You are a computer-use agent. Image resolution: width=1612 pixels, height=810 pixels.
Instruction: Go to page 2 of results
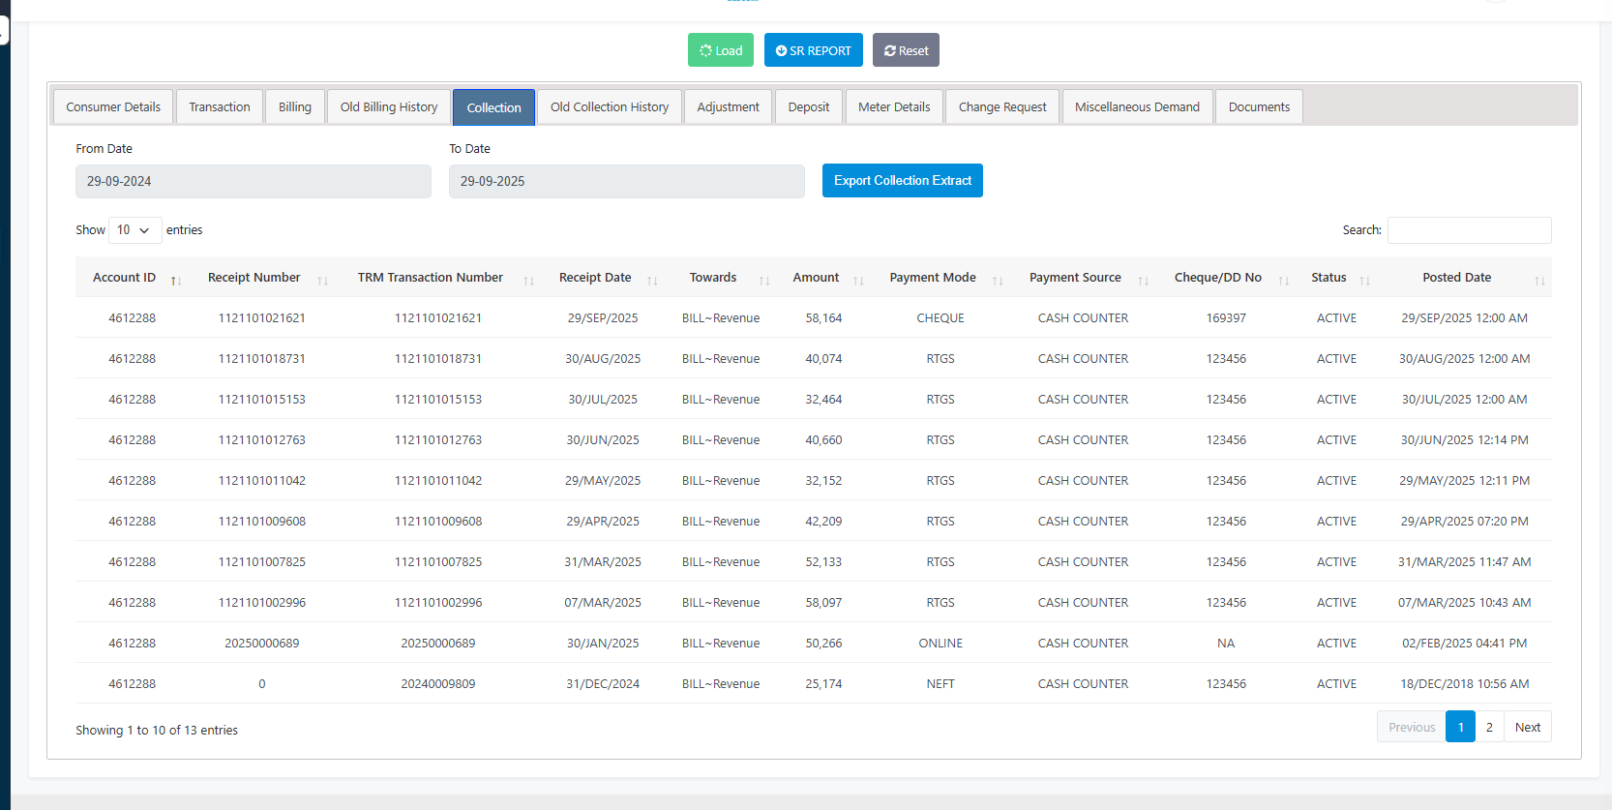tap(1489, 727)
